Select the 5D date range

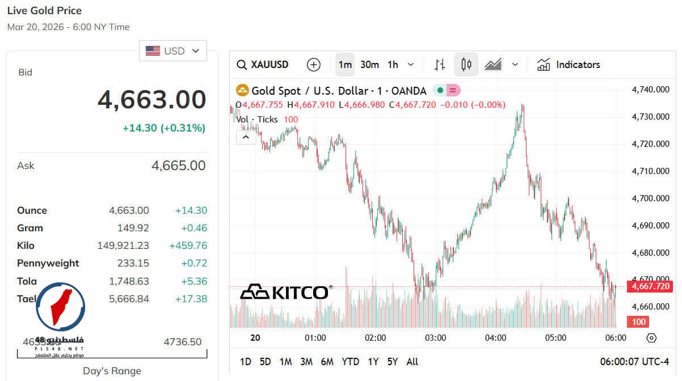265,362
